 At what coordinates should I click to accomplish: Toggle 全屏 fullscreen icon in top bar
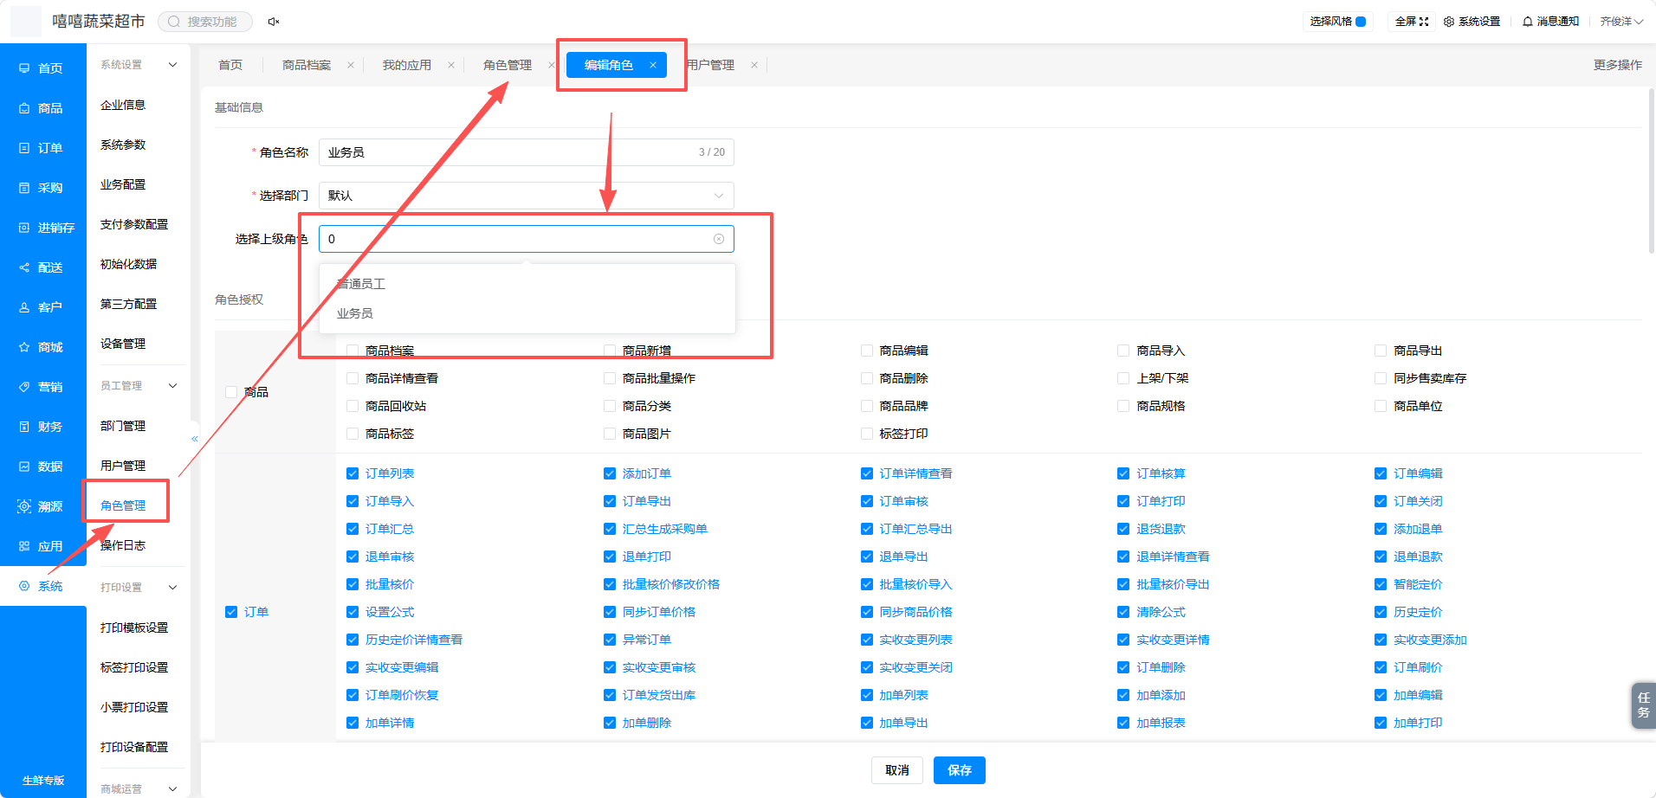pos(1423,22)
